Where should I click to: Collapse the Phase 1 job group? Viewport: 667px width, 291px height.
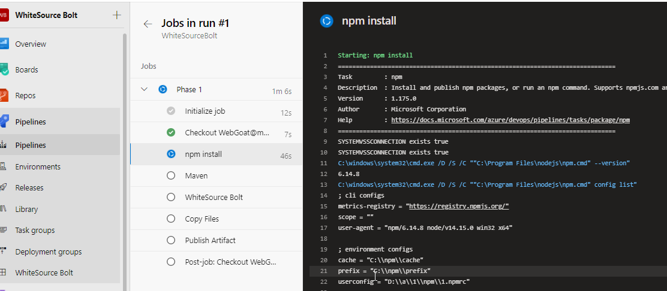(144, 89)
